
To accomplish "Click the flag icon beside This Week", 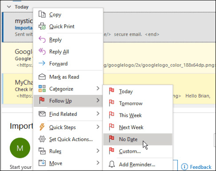I will pos(111,115).
